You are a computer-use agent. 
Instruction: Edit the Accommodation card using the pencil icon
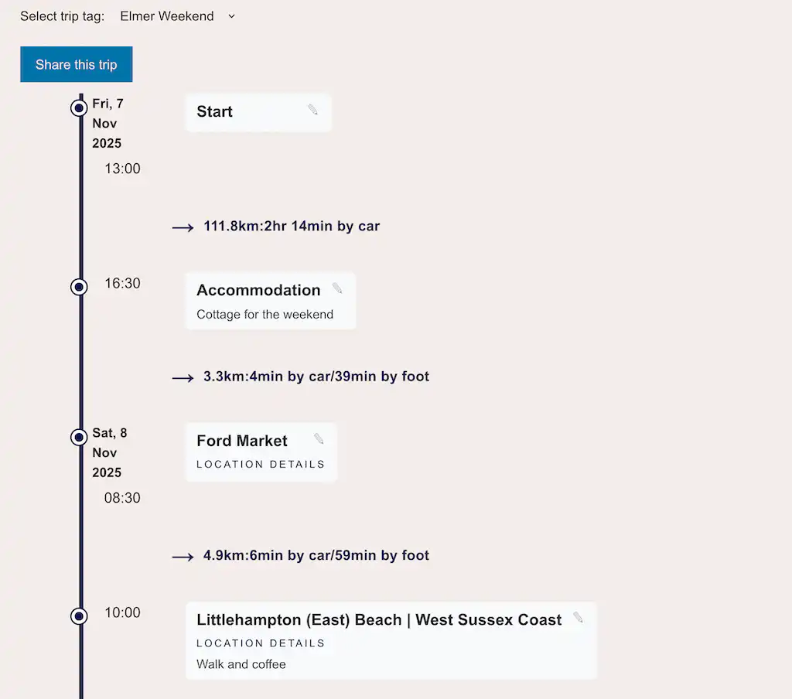click(336, 287)
